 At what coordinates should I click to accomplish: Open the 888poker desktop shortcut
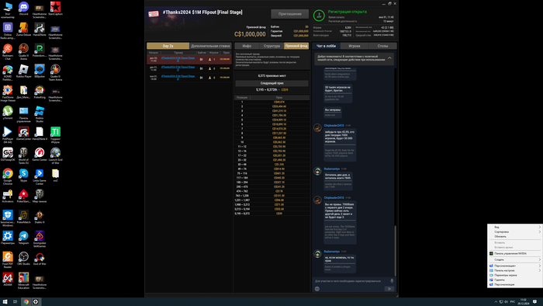(40, 71)
